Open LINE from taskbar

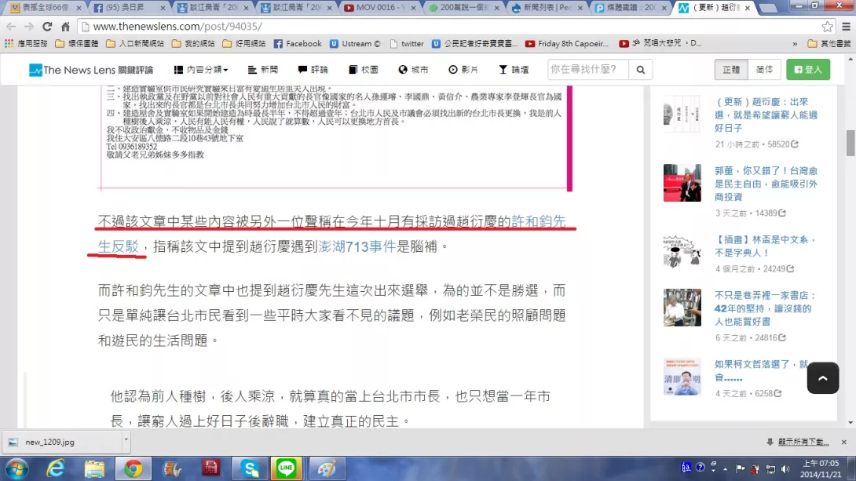pos(286,468)
